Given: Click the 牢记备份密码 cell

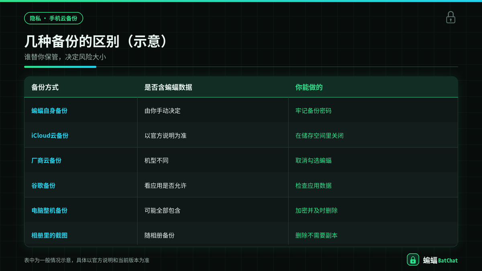Looking at the screenshot, I should 313,110.
